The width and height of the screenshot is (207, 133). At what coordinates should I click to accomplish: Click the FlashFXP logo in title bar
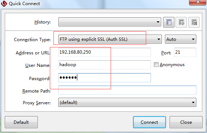click(4, 4)
